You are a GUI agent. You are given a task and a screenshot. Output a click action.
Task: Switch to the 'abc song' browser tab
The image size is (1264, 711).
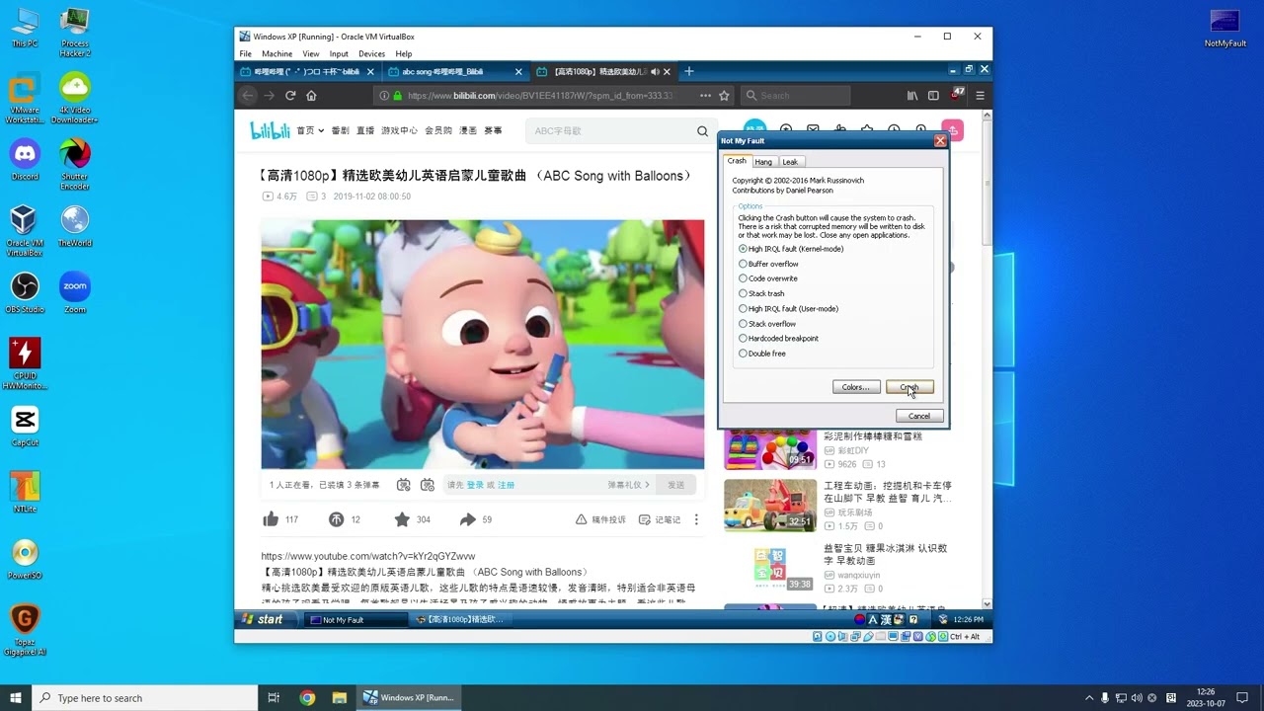[455, 71]
